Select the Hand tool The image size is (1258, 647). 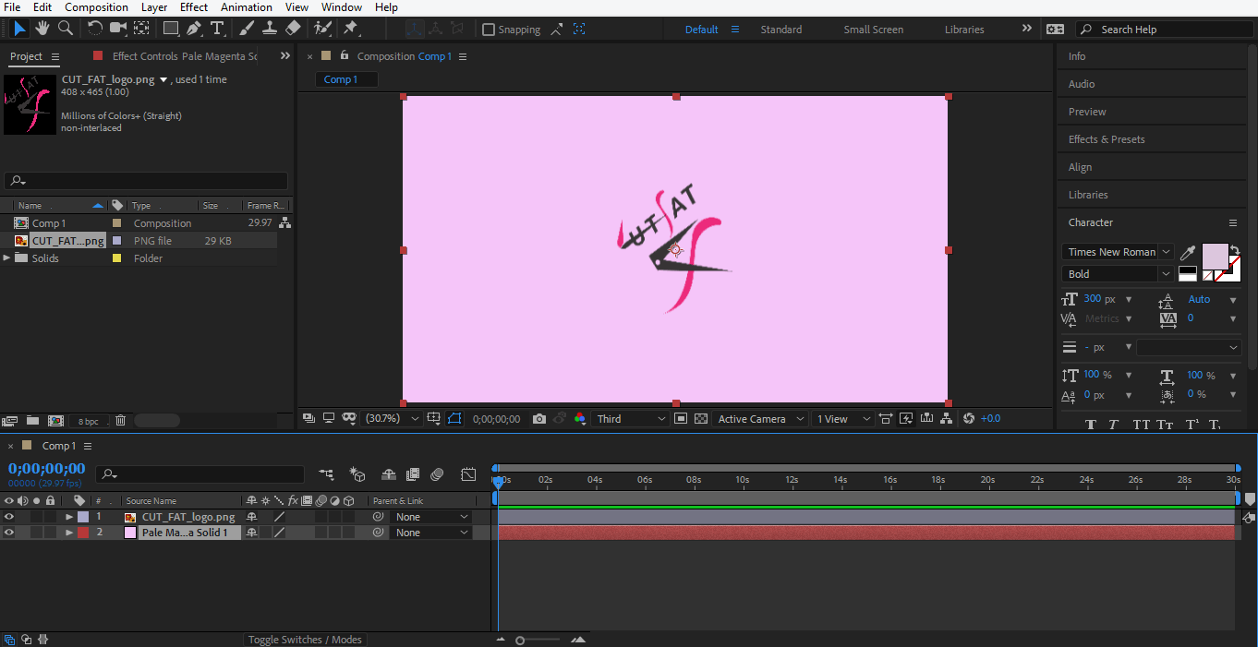coord(42,29)
